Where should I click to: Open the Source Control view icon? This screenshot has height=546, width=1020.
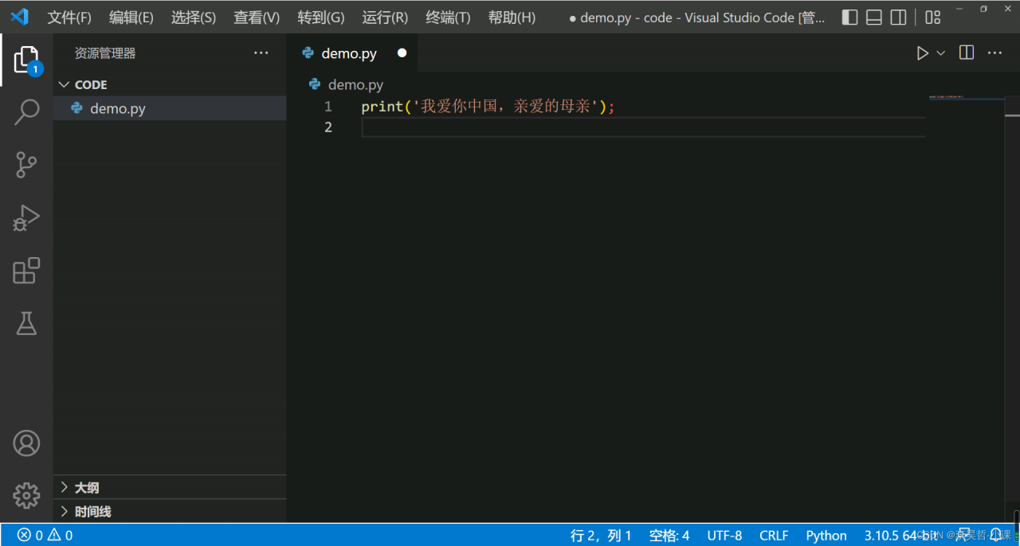[26, 165]
